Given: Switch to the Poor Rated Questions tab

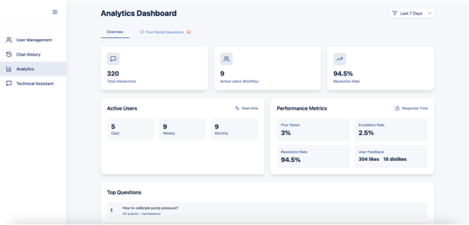Looking at the screenshot, I should [164, 32].
